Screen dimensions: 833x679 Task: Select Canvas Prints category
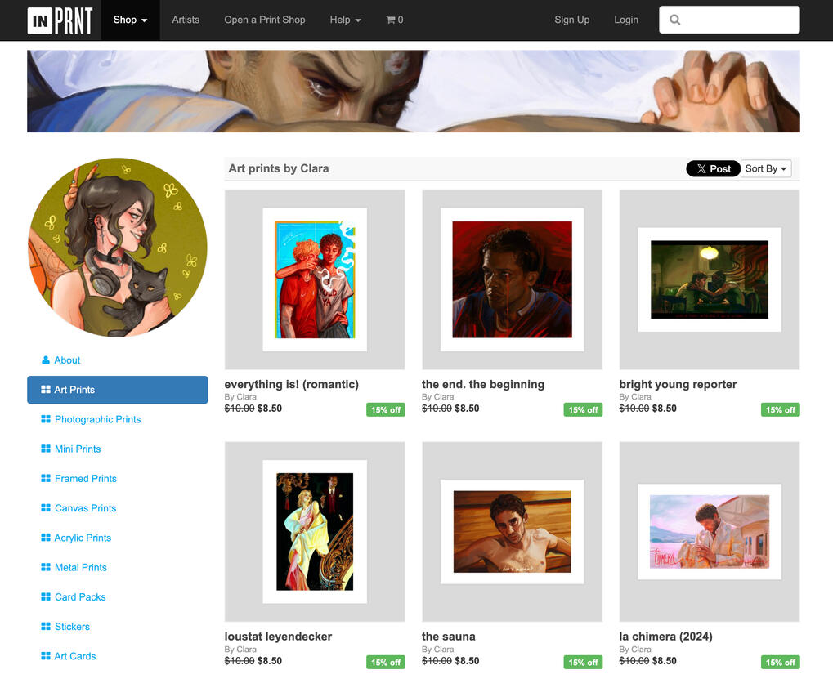(118, 508)
